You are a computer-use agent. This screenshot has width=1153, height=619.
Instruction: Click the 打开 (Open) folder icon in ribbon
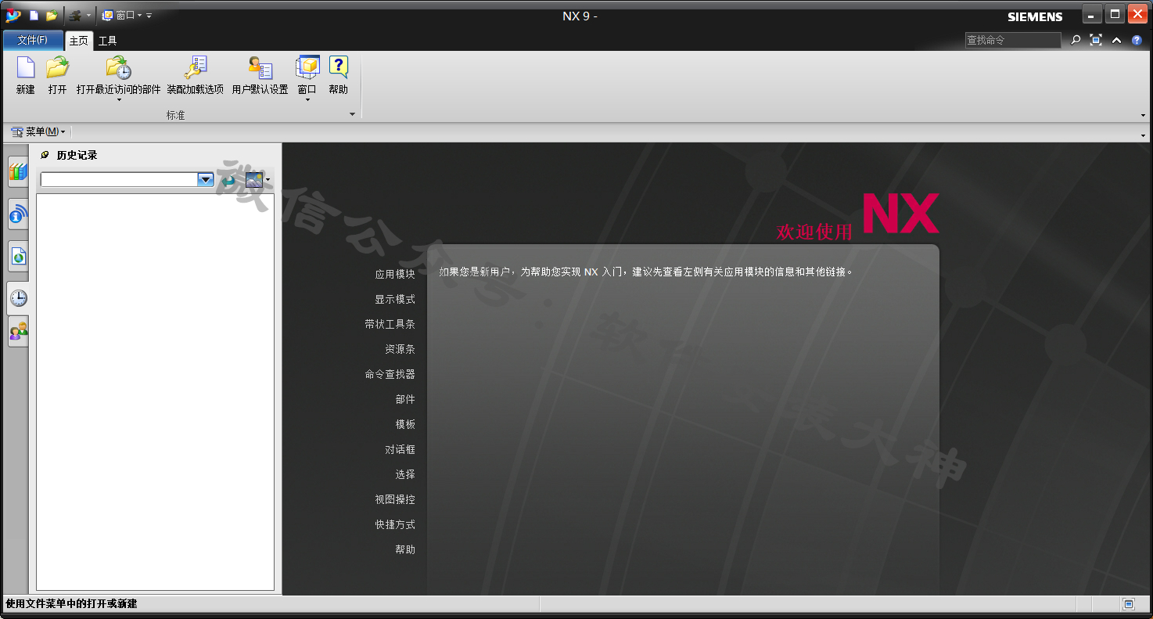(x=57, y=69)
